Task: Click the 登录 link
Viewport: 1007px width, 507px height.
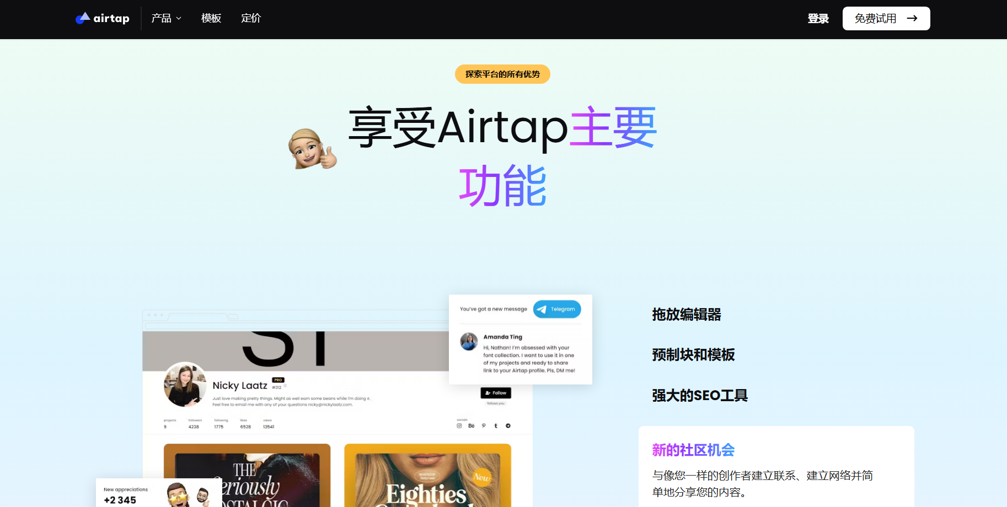Action: pyautogui.click(x=818, y=19)
